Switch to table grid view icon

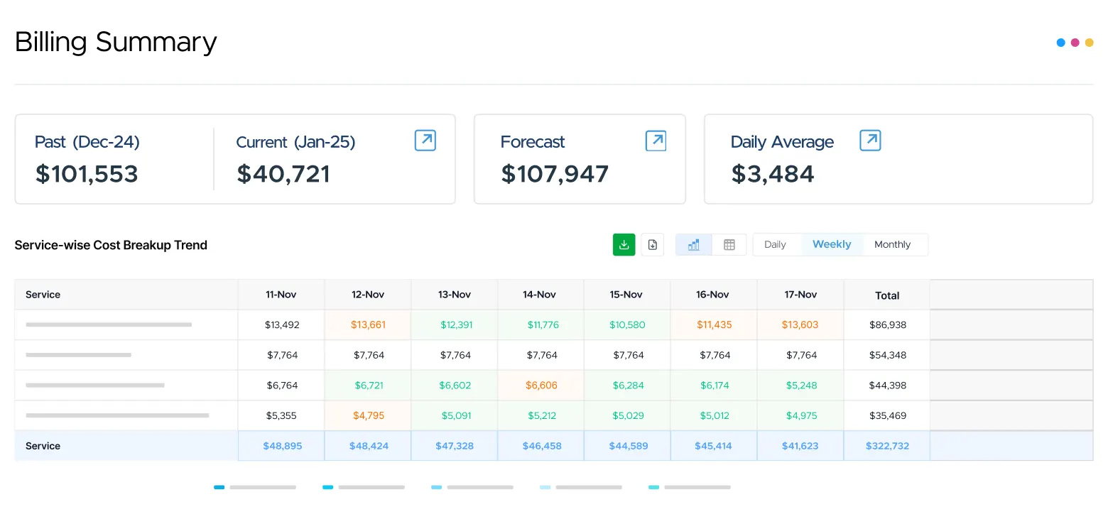[x=729, y=245]
